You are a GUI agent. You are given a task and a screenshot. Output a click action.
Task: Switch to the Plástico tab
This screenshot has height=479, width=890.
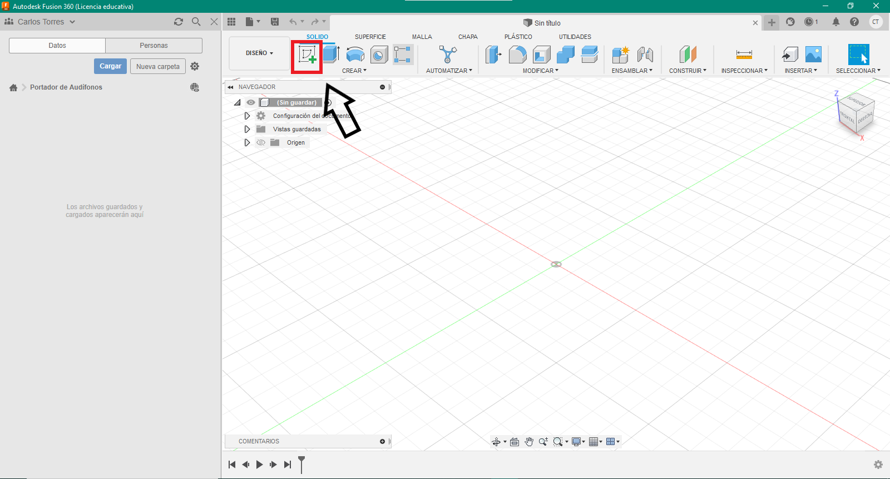pos(518,37)
